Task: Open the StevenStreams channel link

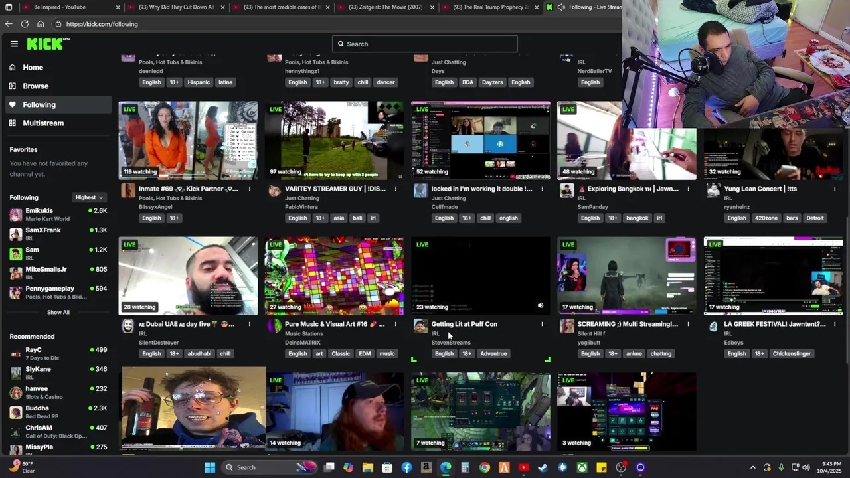Action: [x=451, y=343]
